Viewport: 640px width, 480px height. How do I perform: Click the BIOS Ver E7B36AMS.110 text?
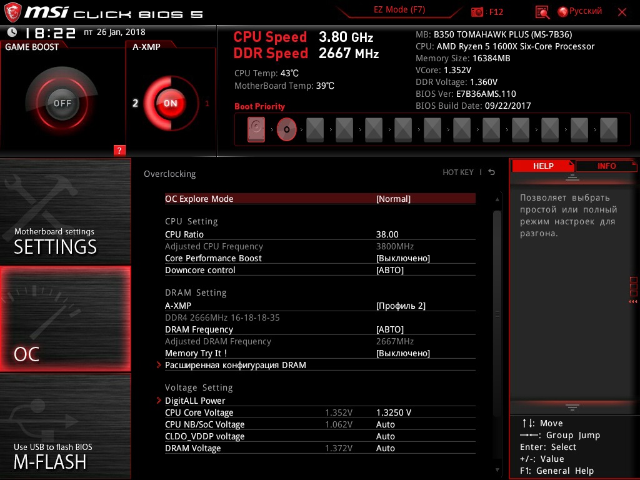click(466, 94)
